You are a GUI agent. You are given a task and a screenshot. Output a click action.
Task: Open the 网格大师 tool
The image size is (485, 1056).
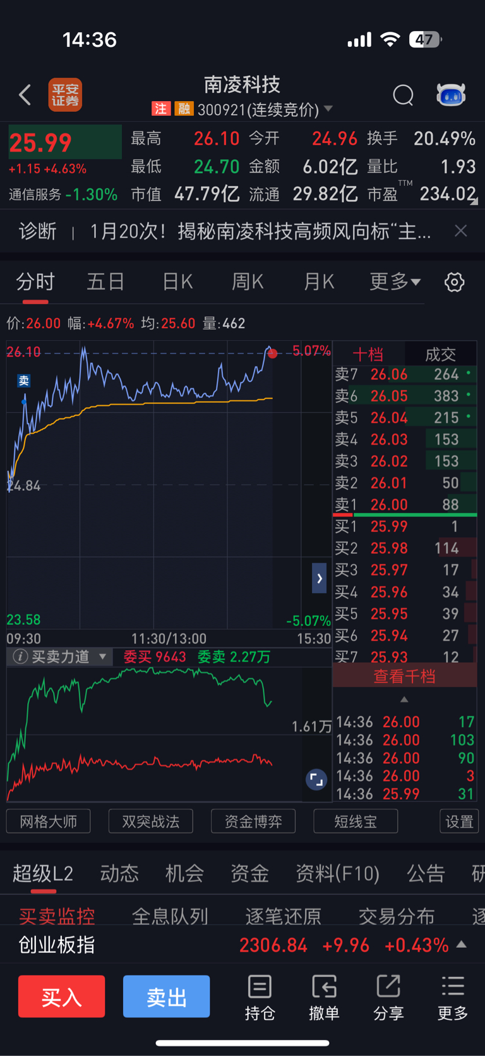coord(49,821)
